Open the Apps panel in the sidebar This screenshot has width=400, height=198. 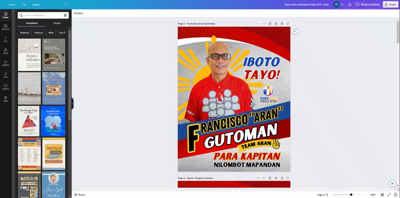(x=6, y=99)
